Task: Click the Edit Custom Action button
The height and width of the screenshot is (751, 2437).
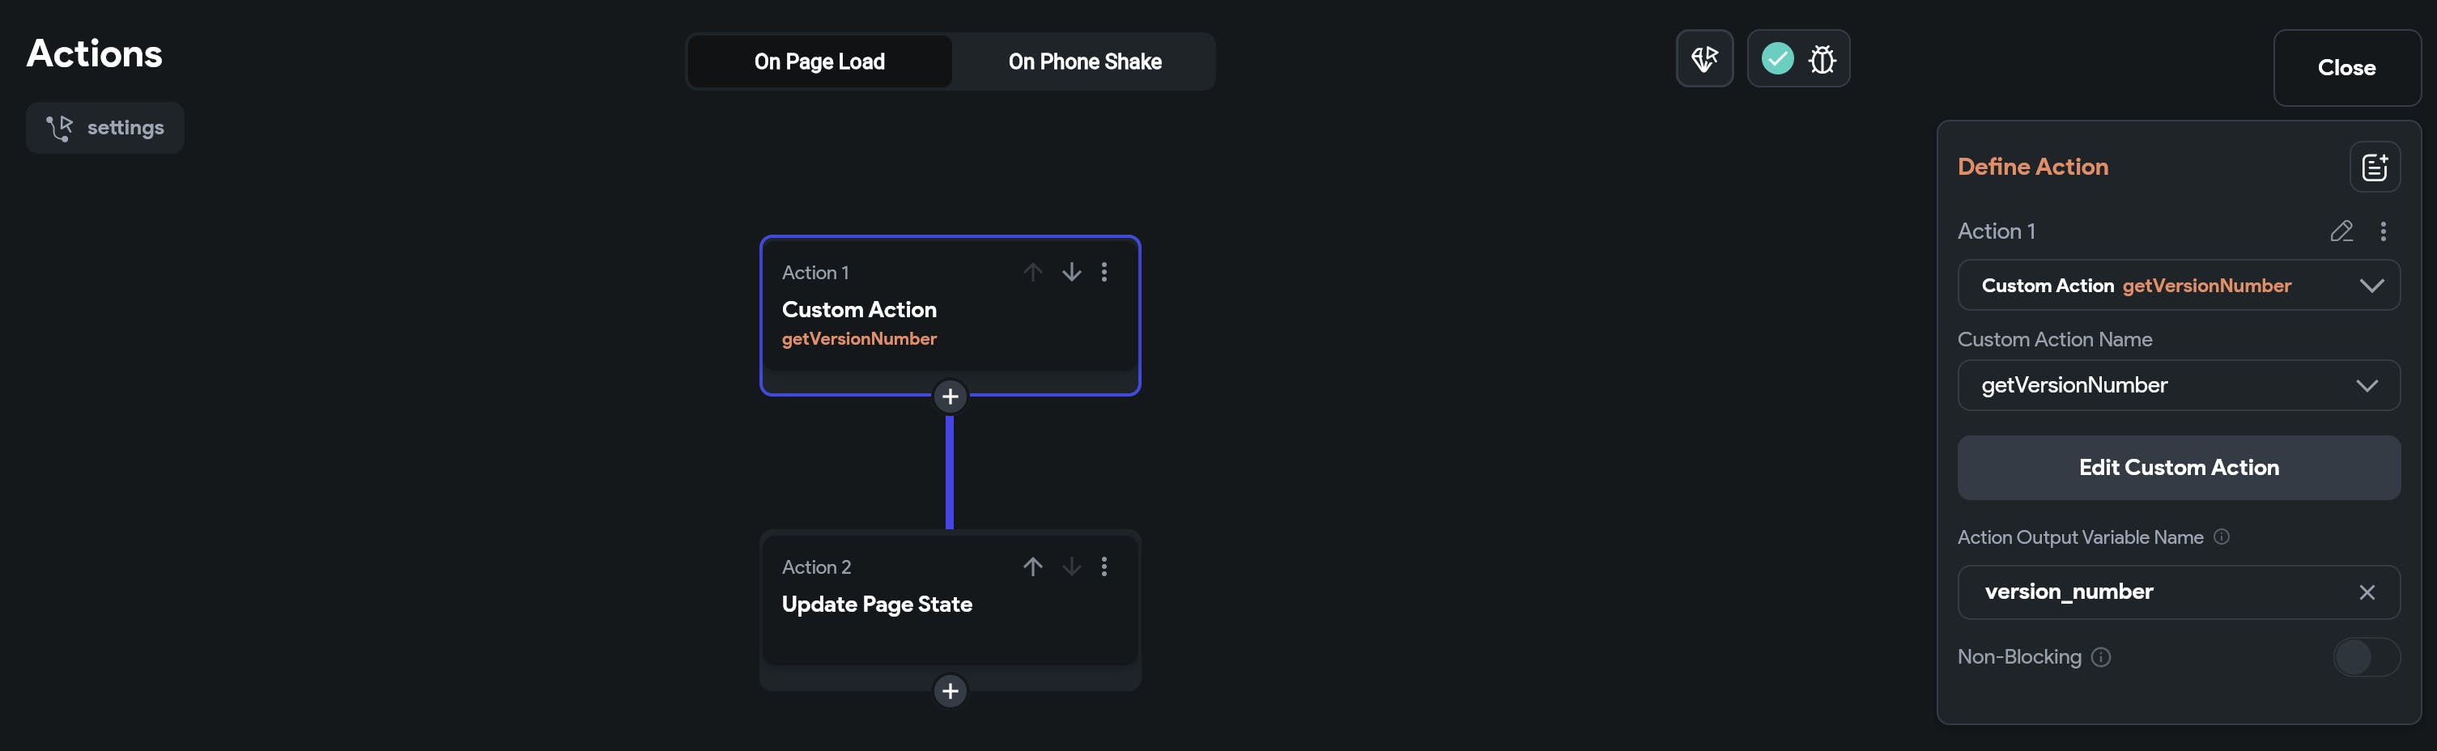Action: [x=2178, y=469]
